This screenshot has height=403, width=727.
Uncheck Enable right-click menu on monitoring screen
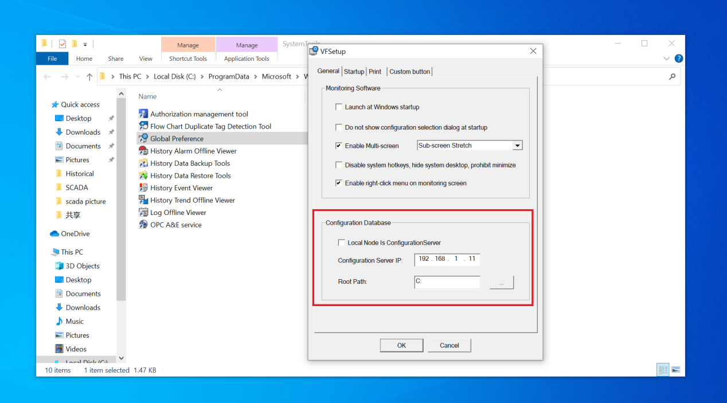(339, 183)
